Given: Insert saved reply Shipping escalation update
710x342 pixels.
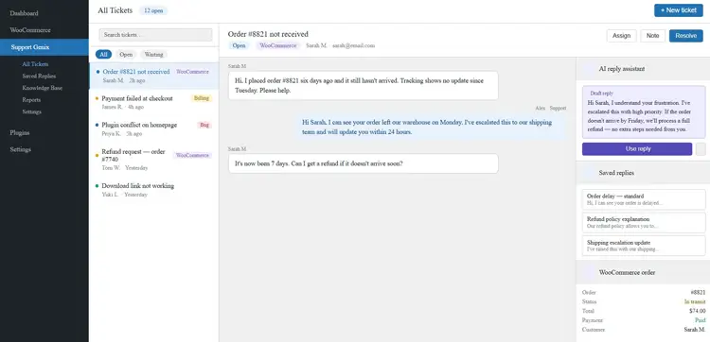Looking at the screenshot, I should [644, 246].
